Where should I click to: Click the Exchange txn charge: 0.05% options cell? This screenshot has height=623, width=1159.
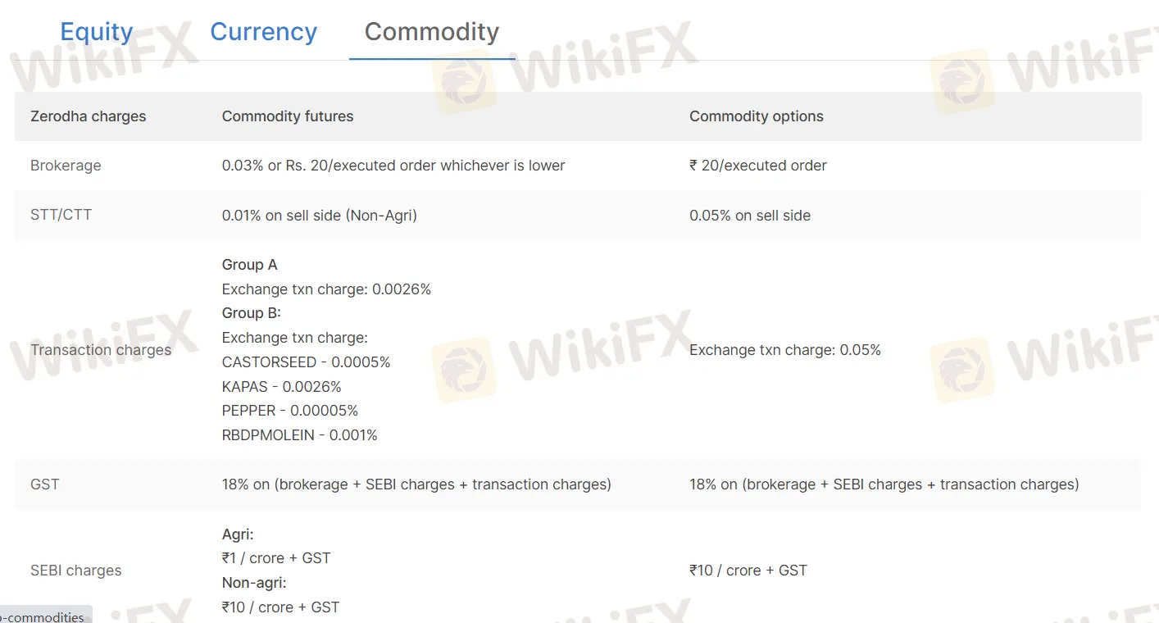[784, 350]
